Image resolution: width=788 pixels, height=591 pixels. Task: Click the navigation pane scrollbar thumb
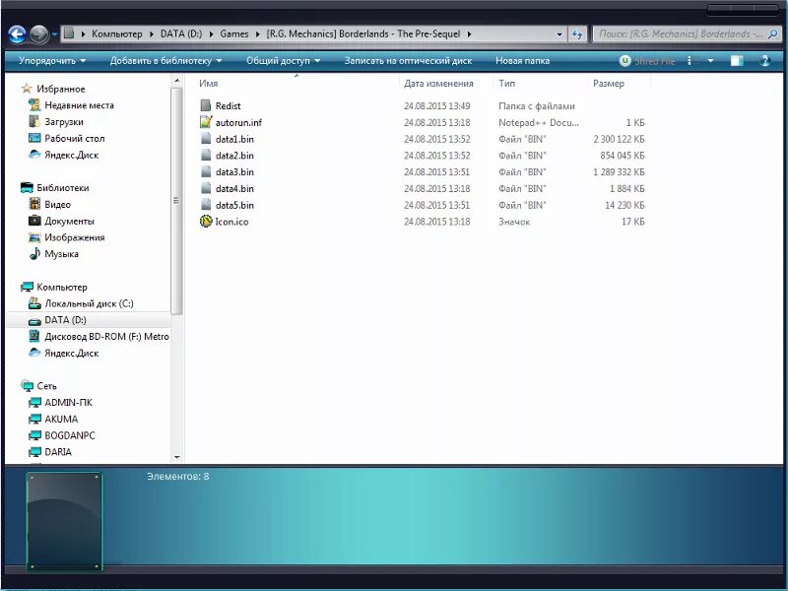(176, 201)
